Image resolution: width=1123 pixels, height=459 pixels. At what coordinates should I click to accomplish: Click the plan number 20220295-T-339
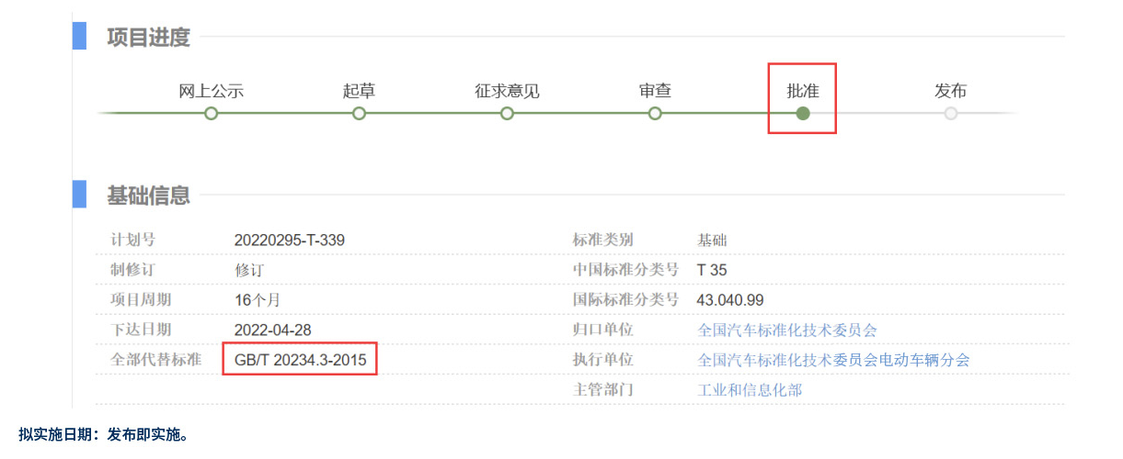pyautogui.click(x=290, y=241)
